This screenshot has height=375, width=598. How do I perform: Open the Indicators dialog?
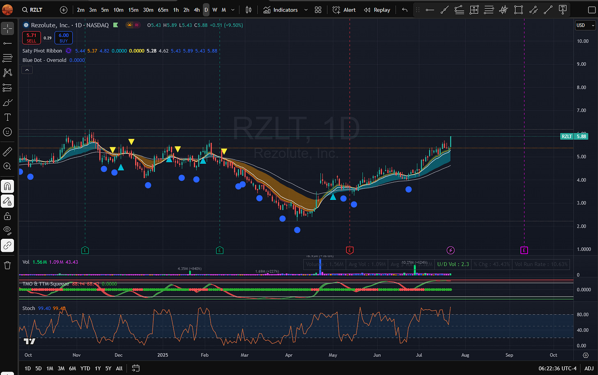coord(281,10)
